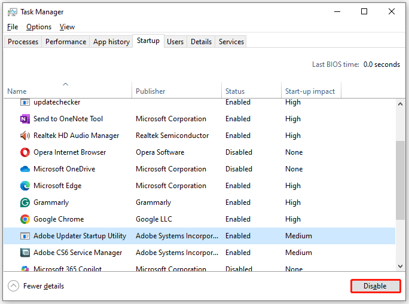This screenshot has height=304, width=409.
Task: Click the Disabled status of Microsoft OneDrive
Action: (239, 169)
